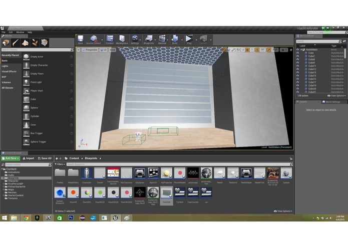This screenshot has height=247, width=348.
Task: Toggle the Content Browser lock icon
Action: [x=291, y=158]
